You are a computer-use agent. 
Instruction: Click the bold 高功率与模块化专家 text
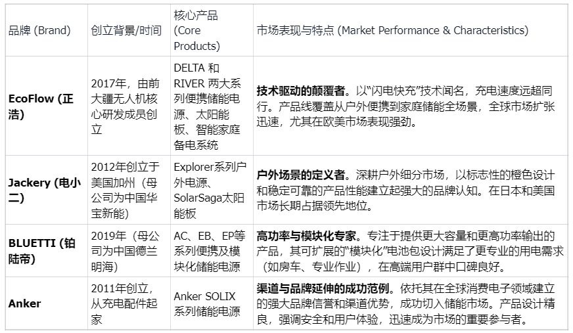click(307, 236)
